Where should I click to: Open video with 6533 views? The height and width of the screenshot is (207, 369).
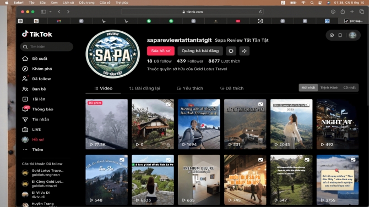click(x=153, y=180)
